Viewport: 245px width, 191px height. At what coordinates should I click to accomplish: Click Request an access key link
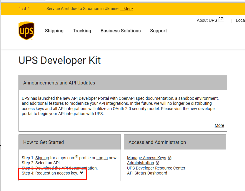[56, 173]
